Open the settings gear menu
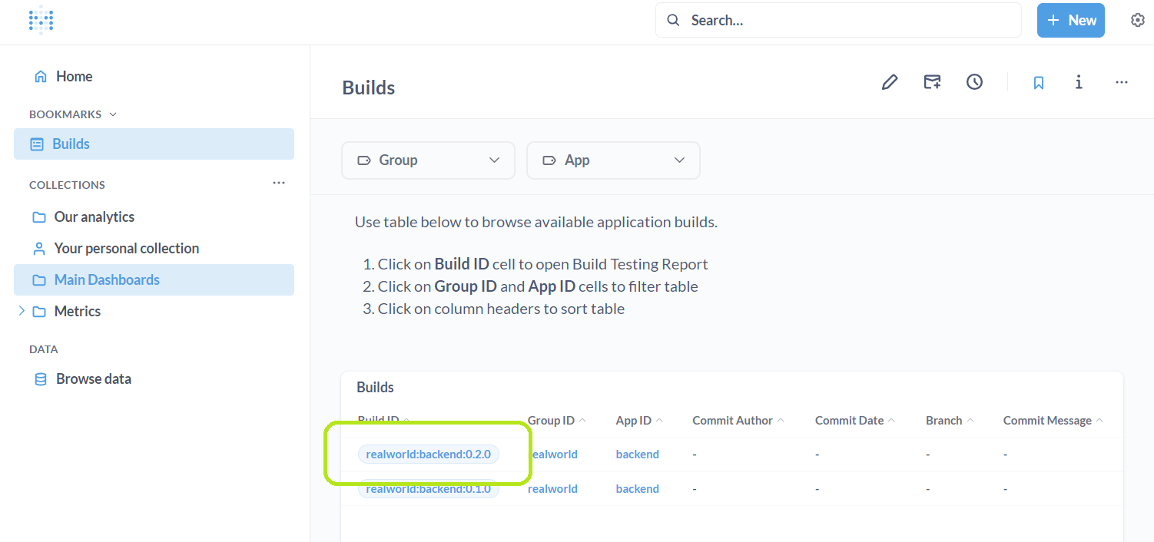This screenshot has width=1154, height=542. pyautogui.click(x=1137, y=21)
